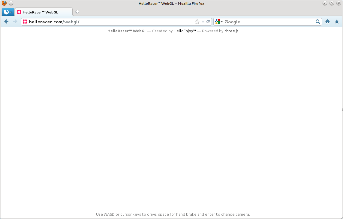The height and width of the screenshot is (219, 343).
Task: Open the three.js link
Action: tap(231, 31)
